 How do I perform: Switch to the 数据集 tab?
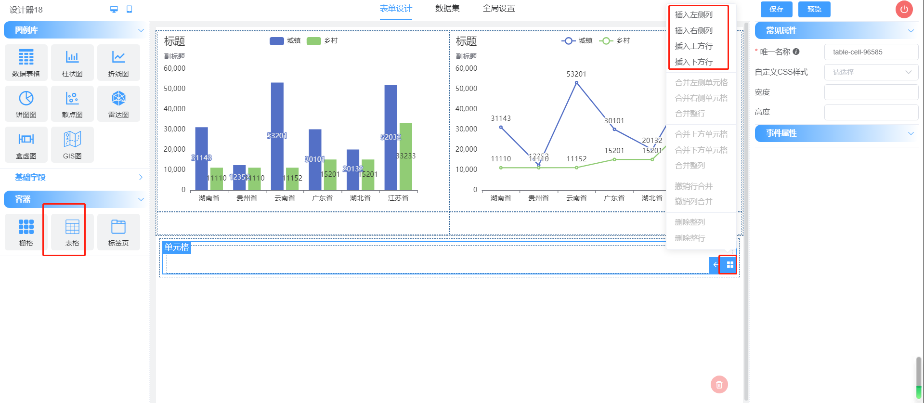447,9
